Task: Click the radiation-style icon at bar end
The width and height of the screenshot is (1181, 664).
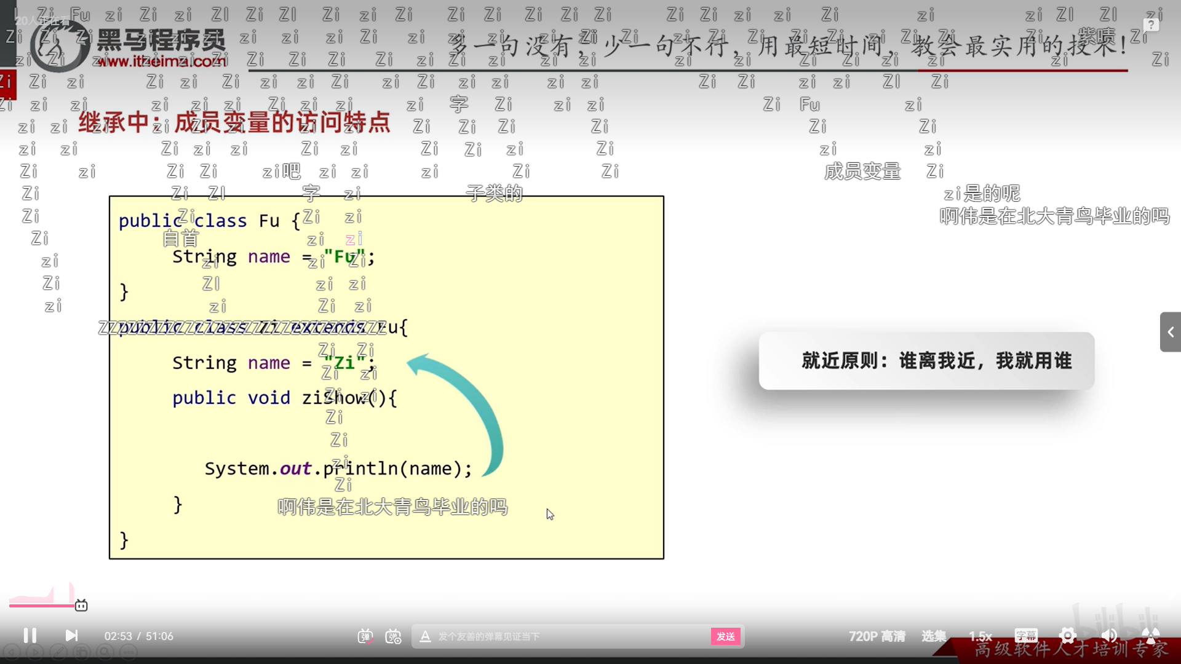Action: (x=1150, y=636)
